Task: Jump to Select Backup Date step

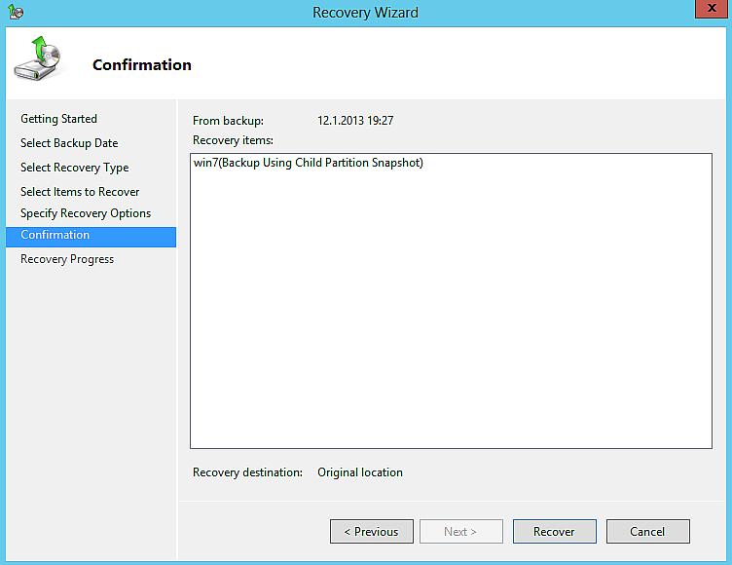Action: coord(69,143)
